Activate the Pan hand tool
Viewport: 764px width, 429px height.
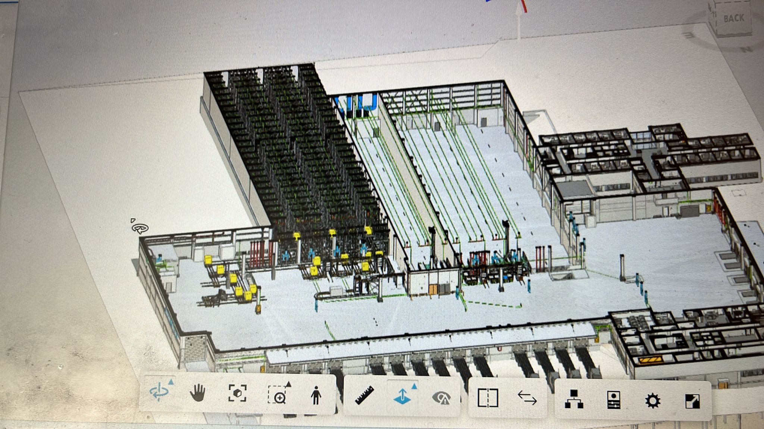(197, 393)
